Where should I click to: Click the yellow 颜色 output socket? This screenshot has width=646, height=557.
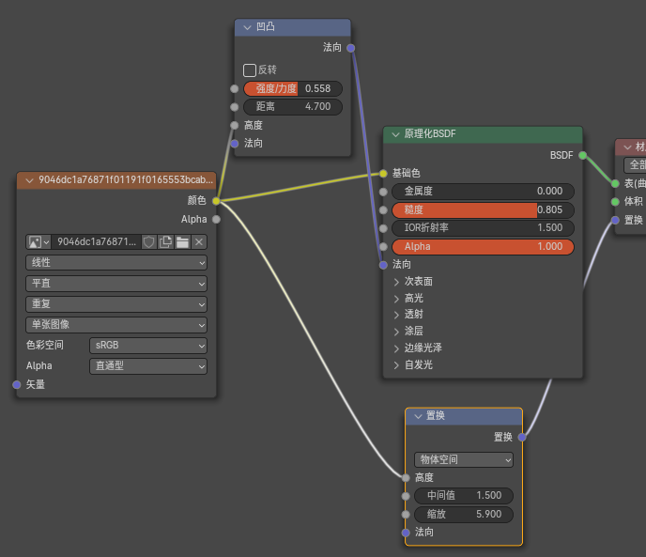[216, 200]
